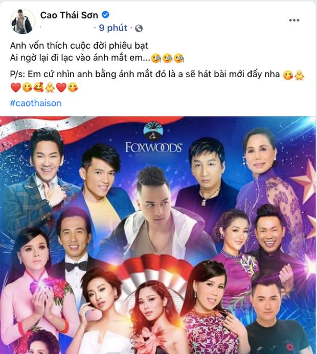Open Cao Thái Sơn's profile picture
The width and height of the screenshot is (317, 354).
coord(22,21)
